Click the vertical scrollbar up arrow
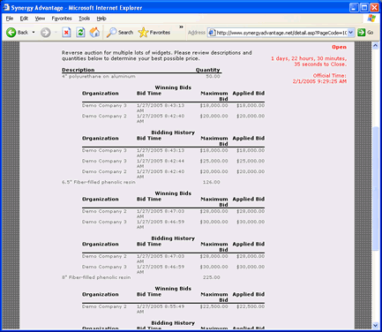 [375, 45]
